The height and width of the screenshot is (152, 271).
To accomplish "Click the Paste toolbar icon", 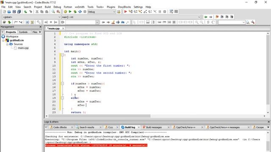I will 47,12.
